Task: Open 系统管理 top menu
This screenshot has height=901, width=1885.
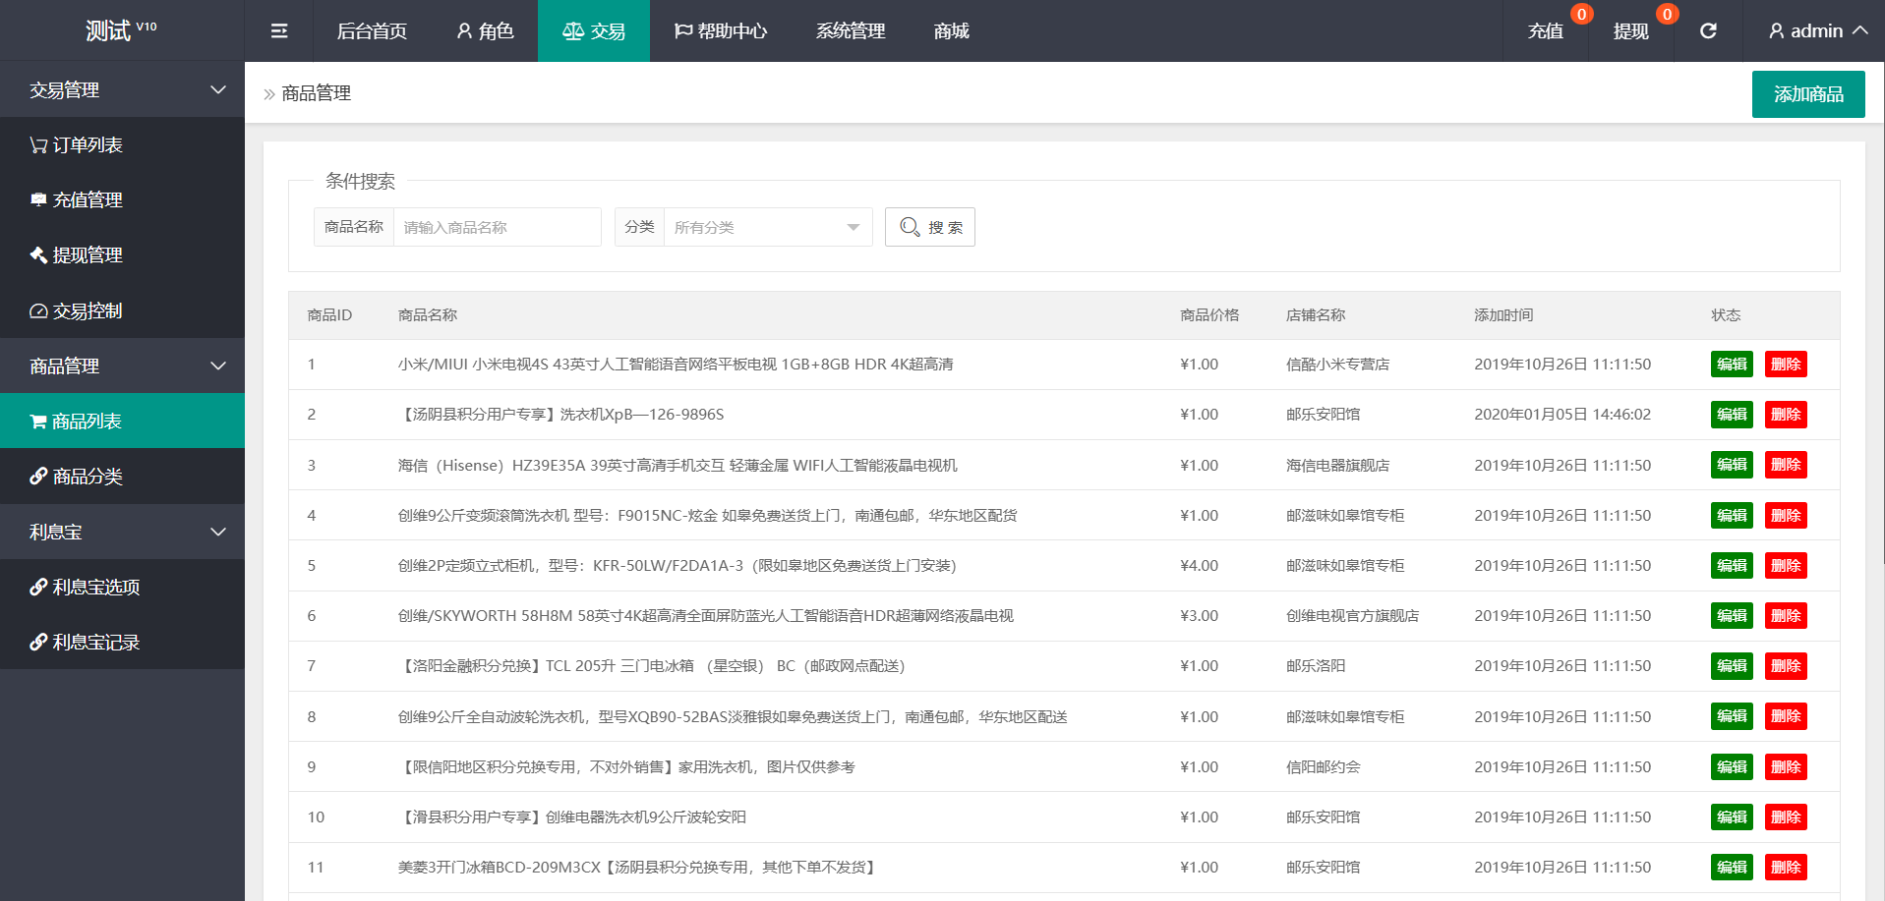Action: [x=851, y=31]
